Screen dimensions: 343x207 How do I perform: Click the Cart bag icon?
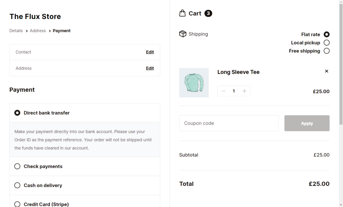[x=183, y=13]
